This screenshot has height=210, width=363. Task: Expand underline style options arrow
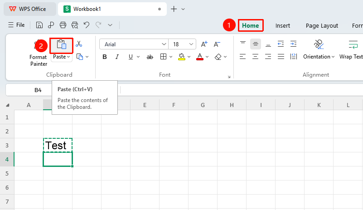click(x=138, y=57)
